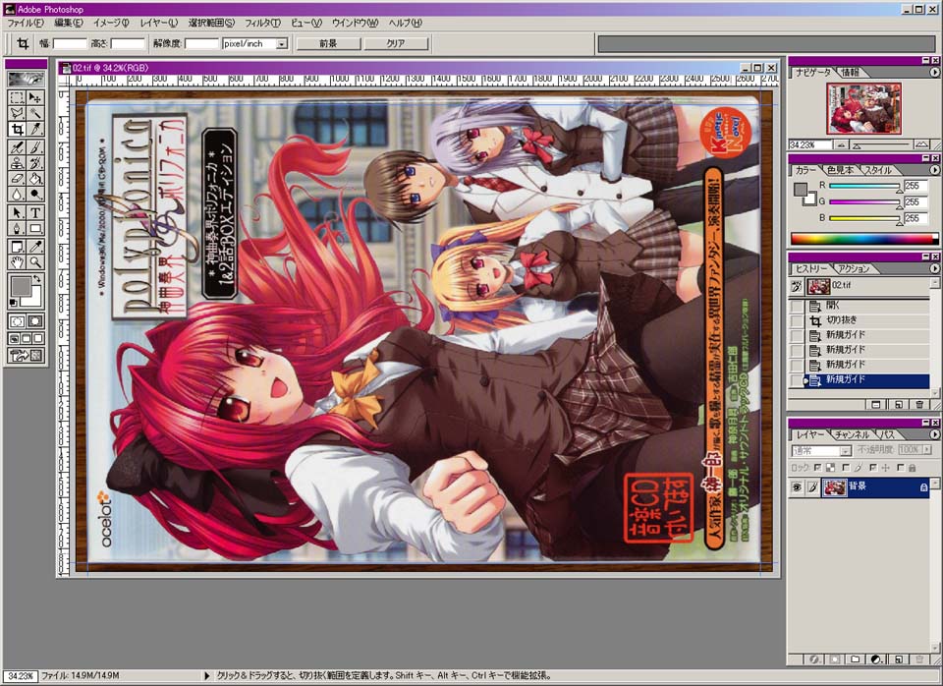Open the フィルタ(T) menu

click(262, 23)
